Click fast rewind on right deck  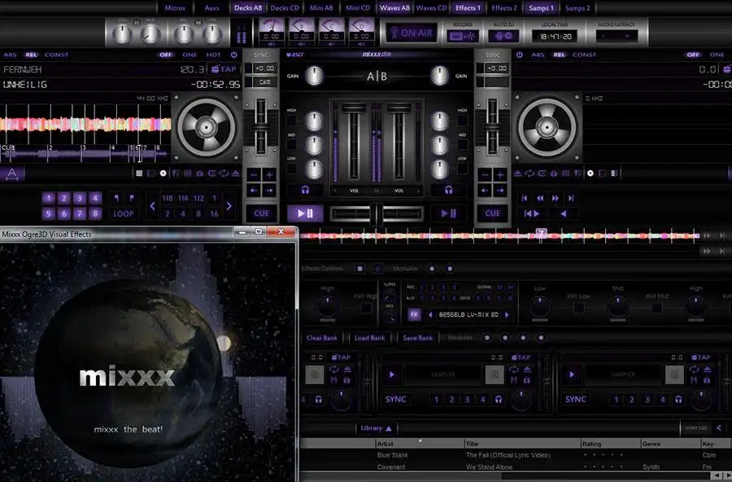pyautogui.click(x=540, y=198)
